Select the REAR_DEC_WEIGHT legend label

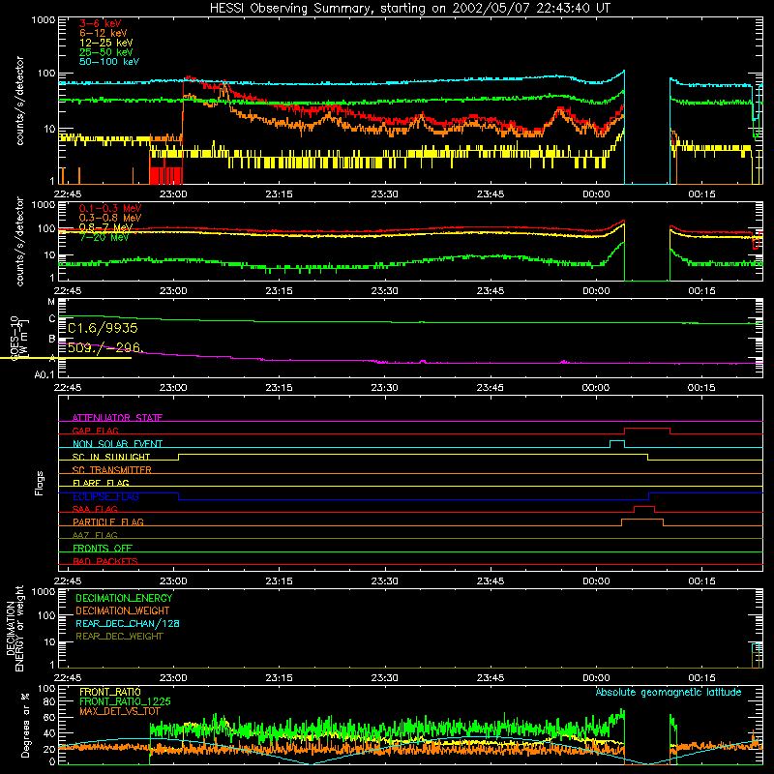pos(119,637)
